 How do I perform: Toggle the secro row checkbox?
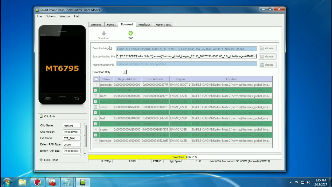pyautogui.click(x=95, y=107)
